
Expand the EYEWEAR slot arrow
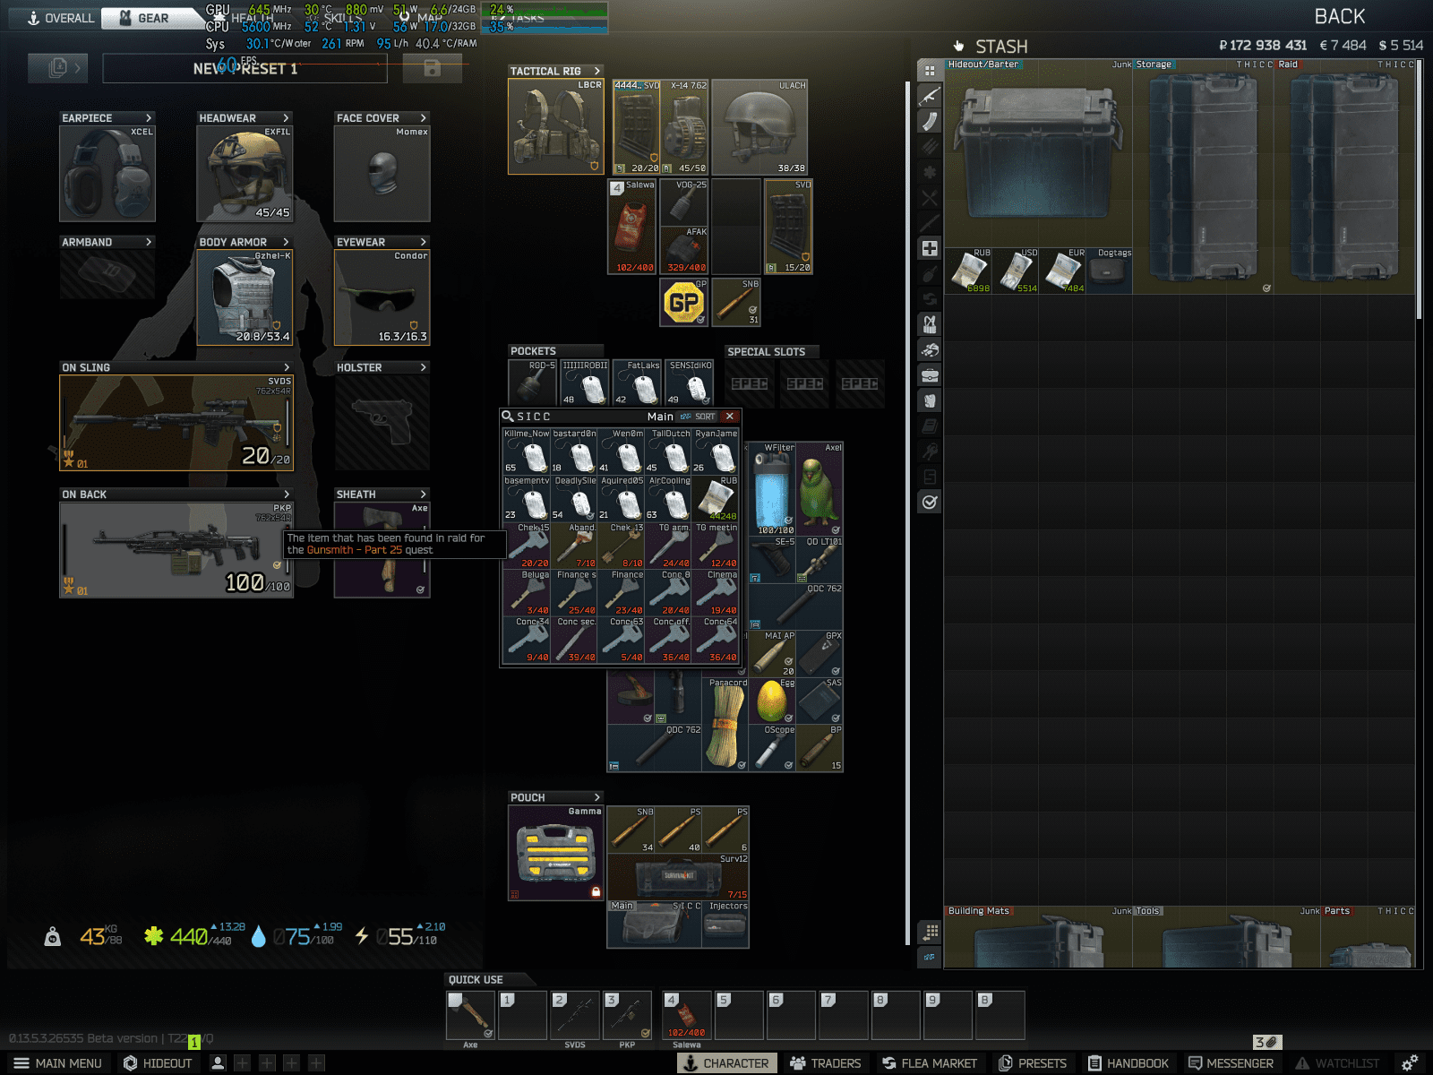[x=424, y=242]
